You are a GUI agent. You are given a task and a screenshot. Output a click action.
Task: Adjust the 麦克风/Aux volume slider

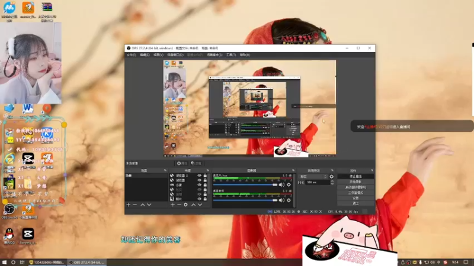click(x=245, y=184)
